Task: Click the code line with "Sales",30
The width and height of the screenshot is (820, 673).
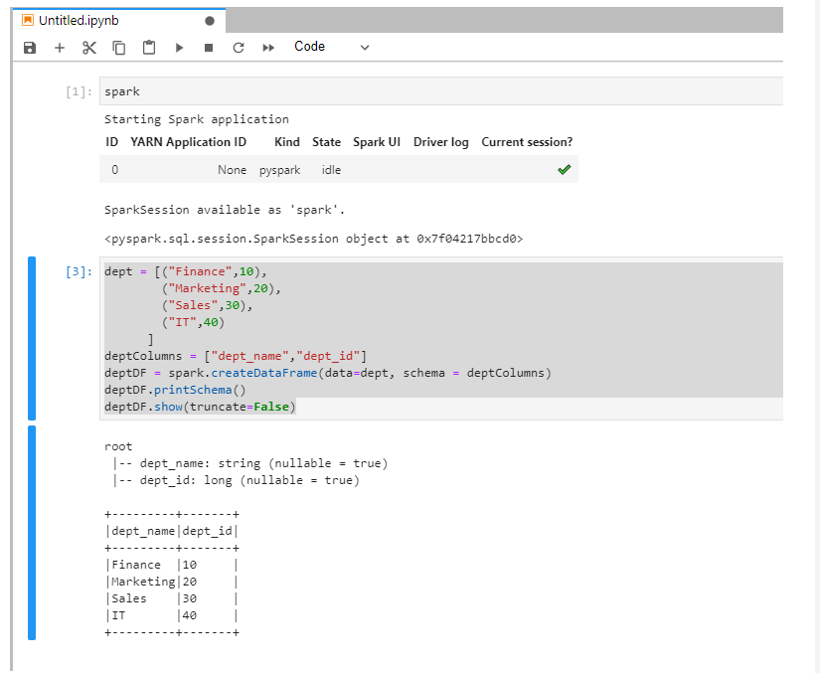Action: point(207,305)
